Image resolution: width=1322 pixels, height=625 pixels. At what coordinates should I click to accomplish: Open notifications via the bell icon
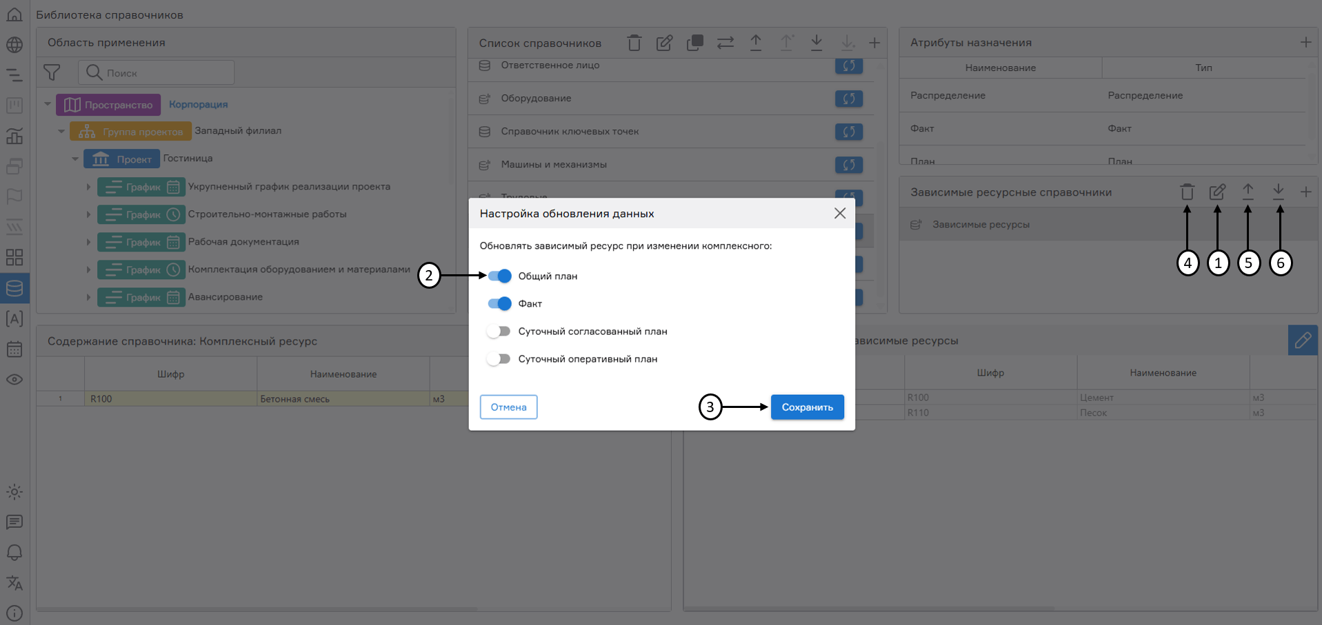point(14,553)
